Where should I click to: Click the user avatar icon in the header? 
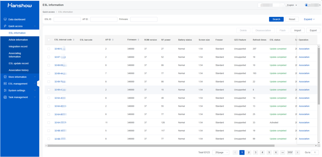306,5
